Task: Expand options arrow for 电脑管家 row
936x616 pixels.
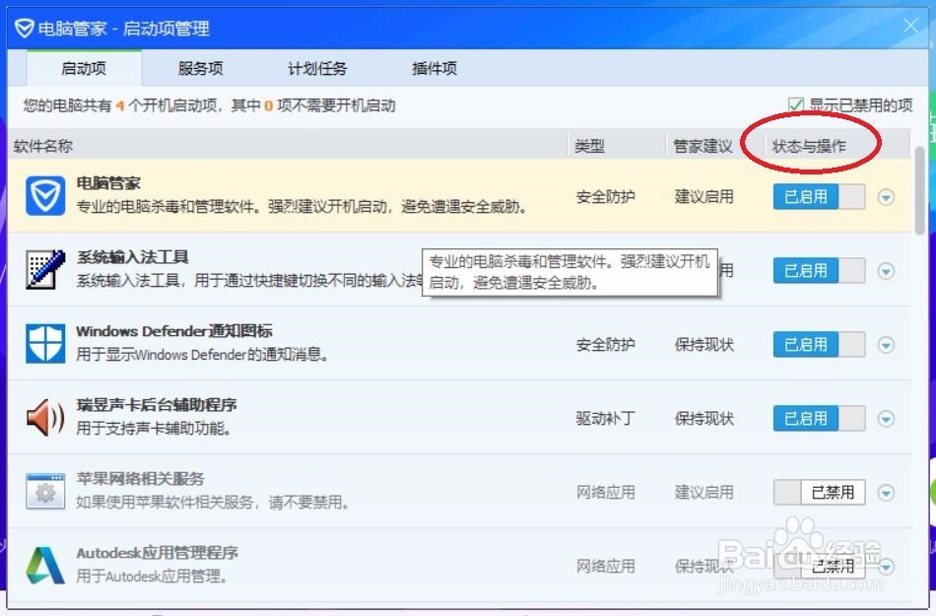Action: pos(886,197)
